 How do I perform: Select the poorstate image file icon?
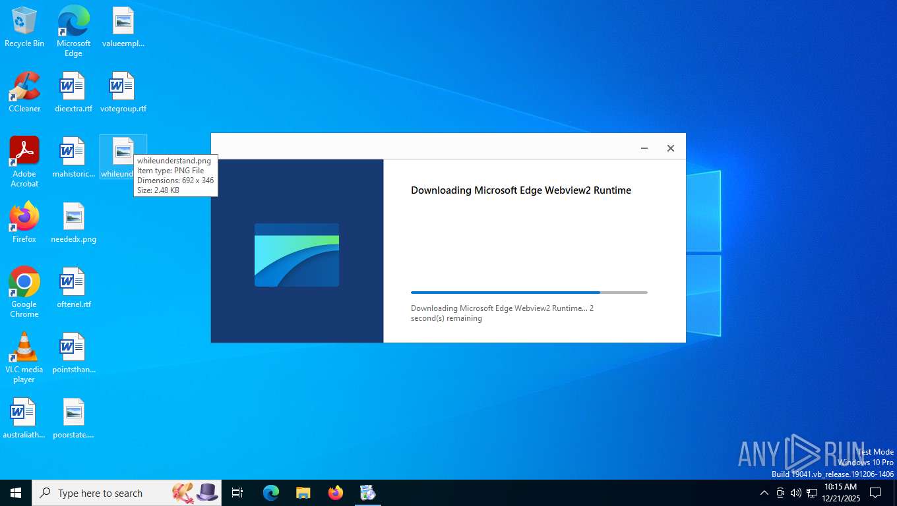[73, 418]
